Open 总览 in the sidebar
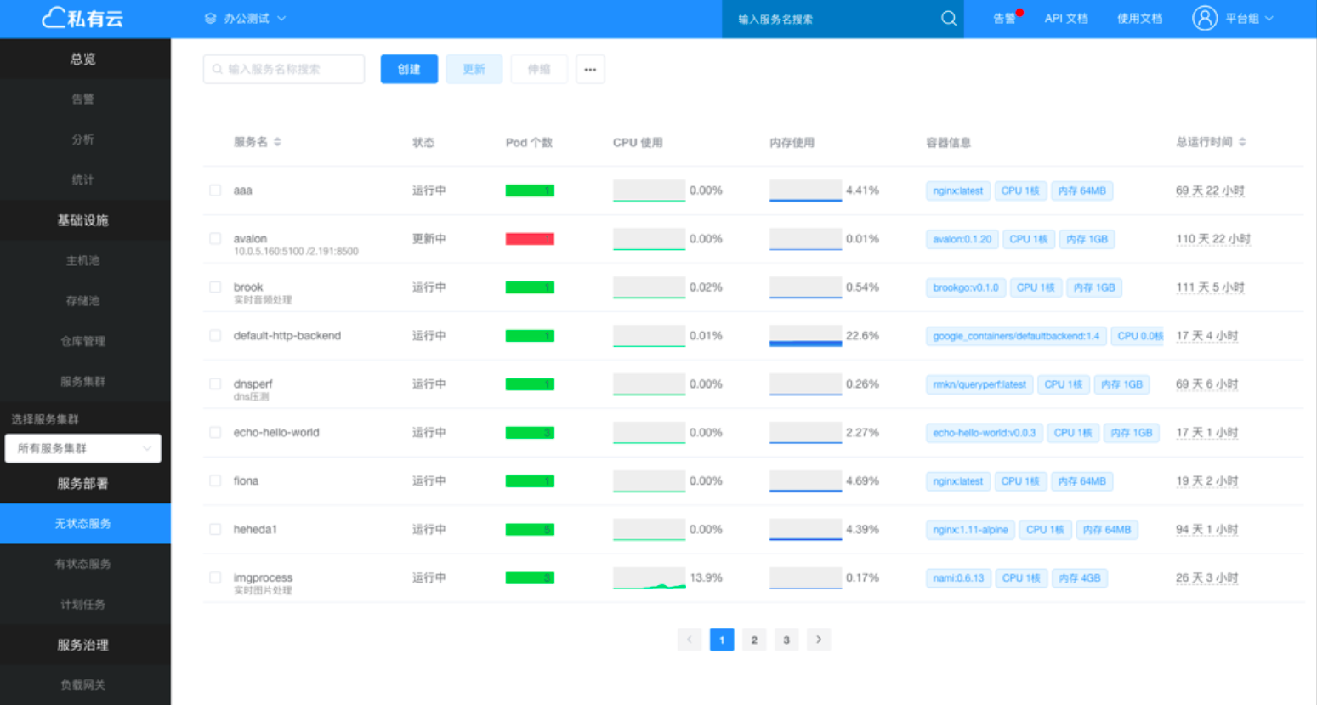Image resolution: width=1317 pixels, height=705 pixels. (82, 59)
